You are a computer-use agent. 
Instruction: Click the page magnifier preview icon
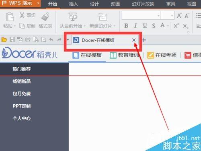(43, 40)
